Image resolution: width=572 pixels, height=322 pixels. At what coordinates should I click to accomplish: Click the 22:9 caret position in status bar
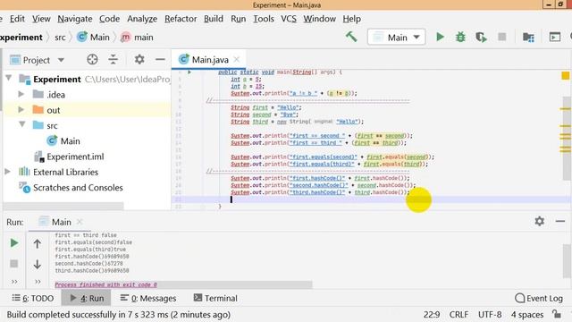point(432,314)
